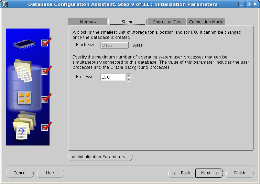Switch to the Memory tab

pos(88,22)
